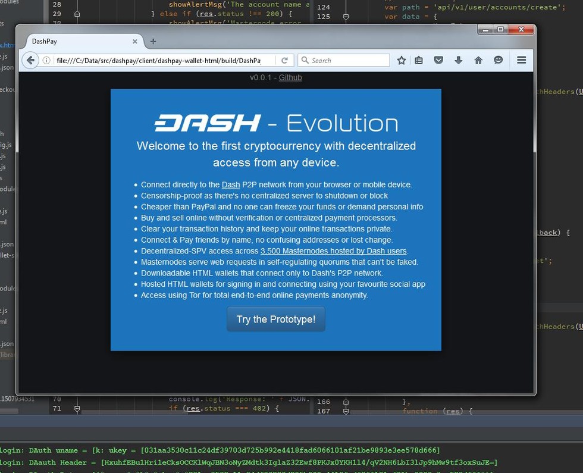Click the Search input box

344,60
